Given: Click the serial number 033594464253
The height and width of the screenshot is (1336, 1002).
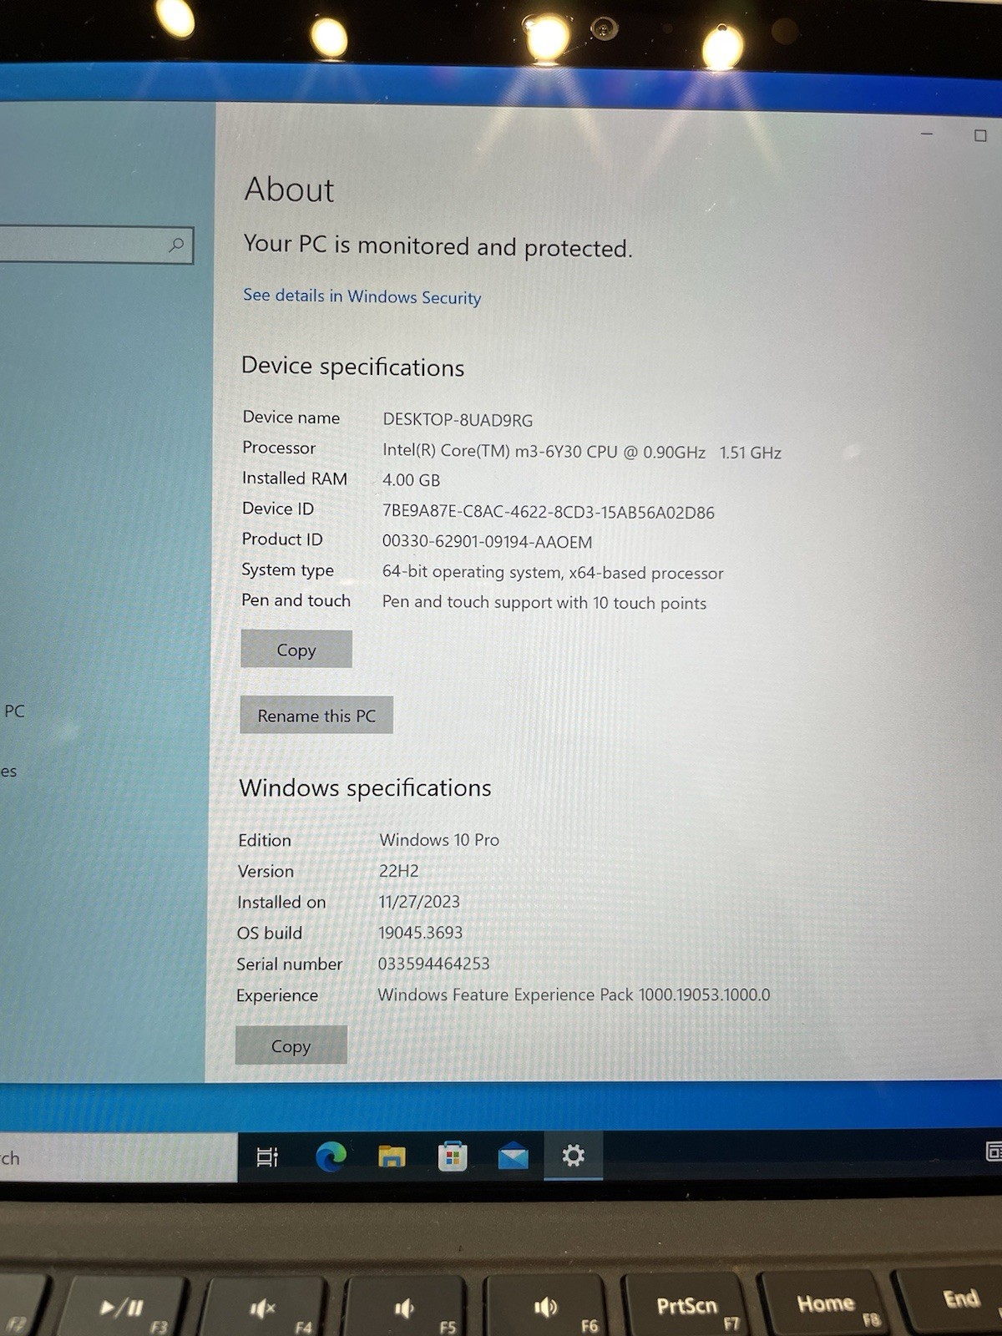Looking at the screenshot, I should tap(434, 964).
